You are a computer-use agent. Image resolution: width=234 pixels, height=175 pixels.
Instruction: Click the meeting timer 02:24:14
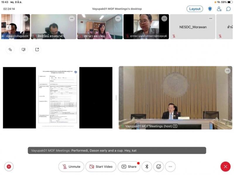pos(9,9)
